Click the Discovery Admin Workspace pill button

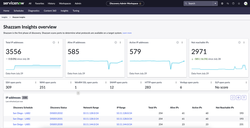(x=125, y=4)
